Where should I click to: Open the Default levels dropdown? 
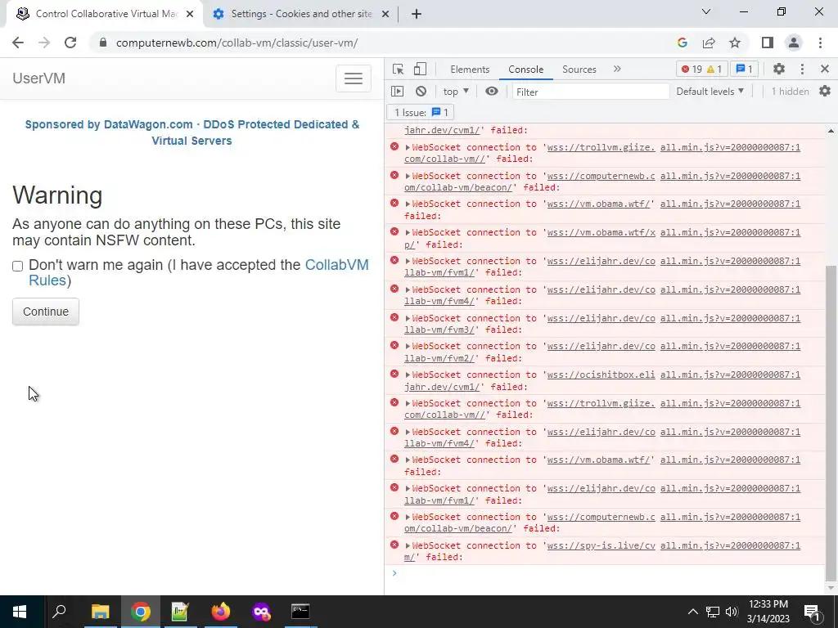click(710, 92)
